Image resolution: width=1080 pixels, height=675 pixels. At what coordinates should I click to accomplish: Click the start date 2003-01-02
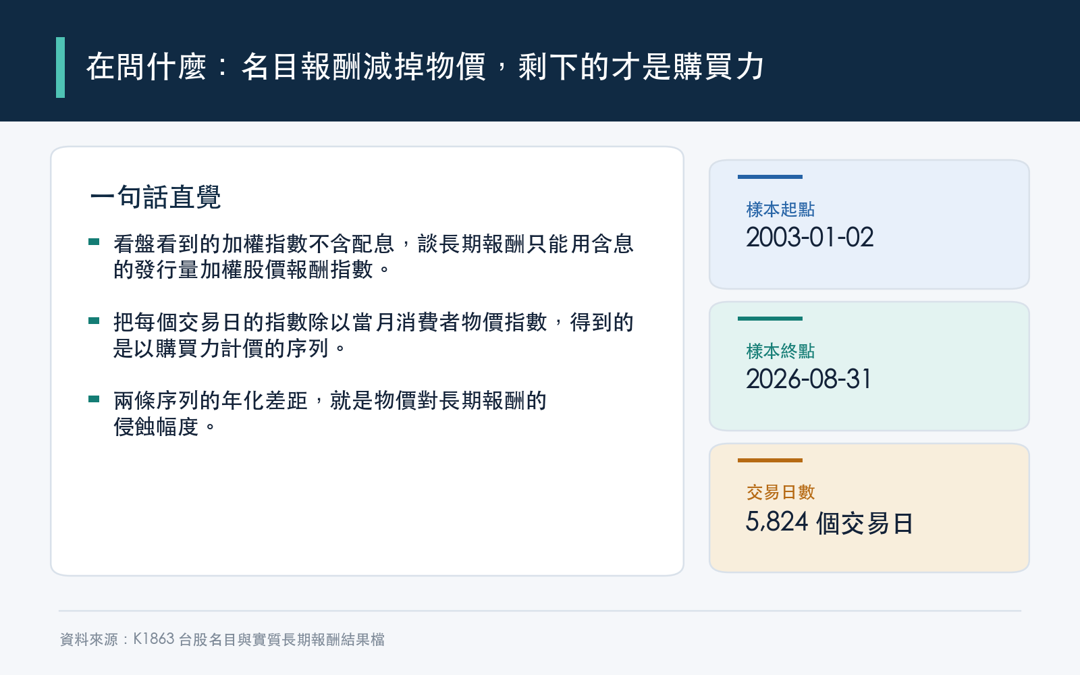[x=809, y=238]
